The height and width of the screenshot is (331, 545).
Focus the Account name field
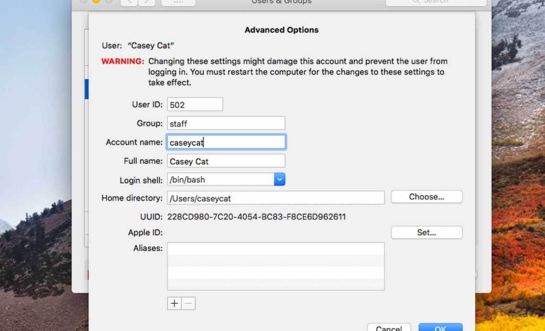click(226, 142)
